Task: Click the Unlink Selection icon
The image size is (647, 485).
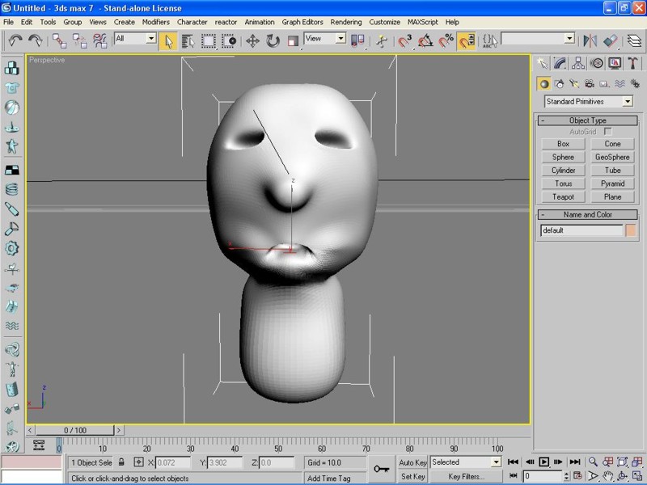Action: click(79, 40)
